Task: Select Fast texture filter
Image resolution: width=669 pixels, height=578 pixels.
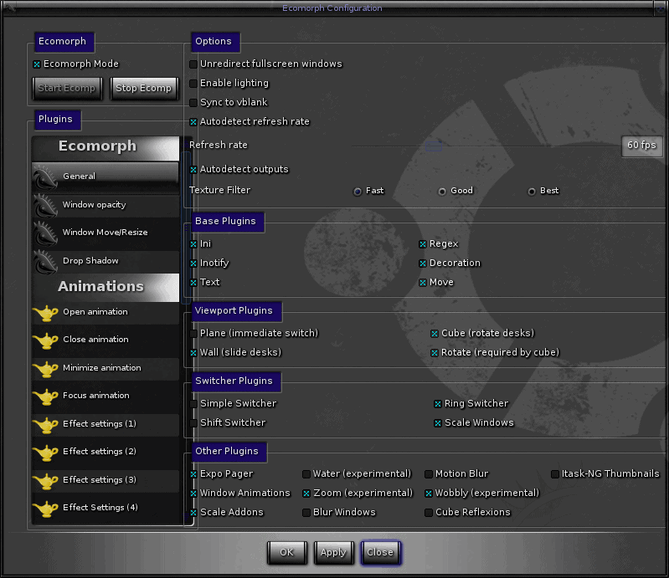Action: point(358,192)
